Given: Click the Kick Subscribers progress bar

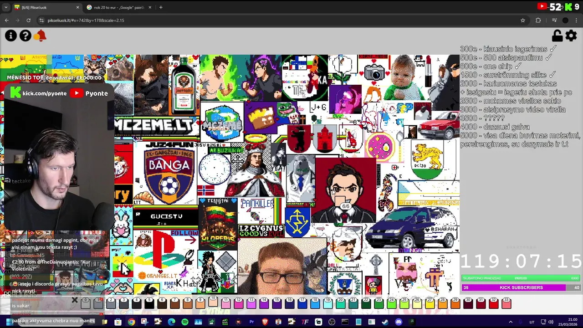Looking at the screenshot, I should click(521, 287).
